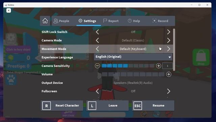Viewport: 216px width, 122px height.
Task: Click the Volume slider bar
Action: coord(133,74)
